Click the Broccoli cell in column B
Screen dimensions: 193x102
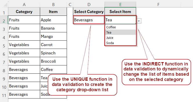(53, 61)
